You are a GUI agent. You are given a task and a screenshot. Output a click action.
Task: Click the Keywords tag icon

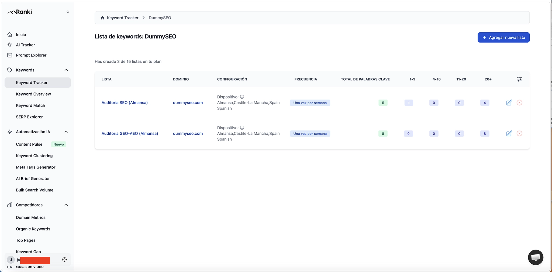[x=10, y=70]
